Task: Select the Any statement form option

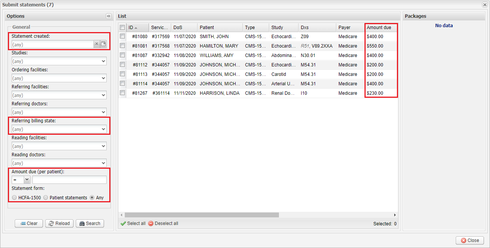Action: tap(92, 197)
